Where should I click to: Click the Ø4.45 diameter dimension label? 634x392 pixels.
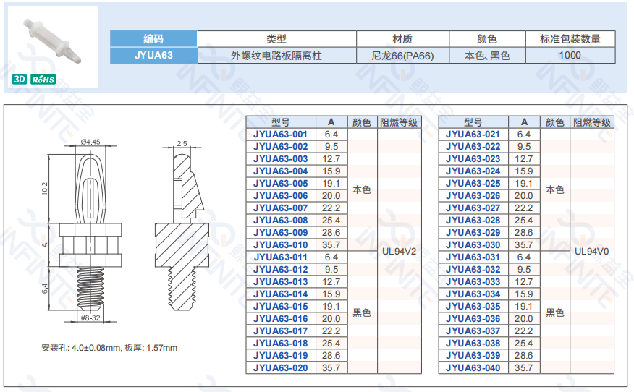click(x=90, y=142)
